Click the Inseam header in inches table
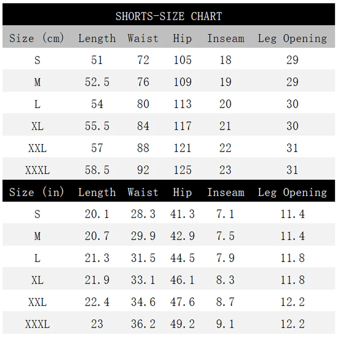The width and height of the screenshot is (337, 337). [x=226, y=193]
